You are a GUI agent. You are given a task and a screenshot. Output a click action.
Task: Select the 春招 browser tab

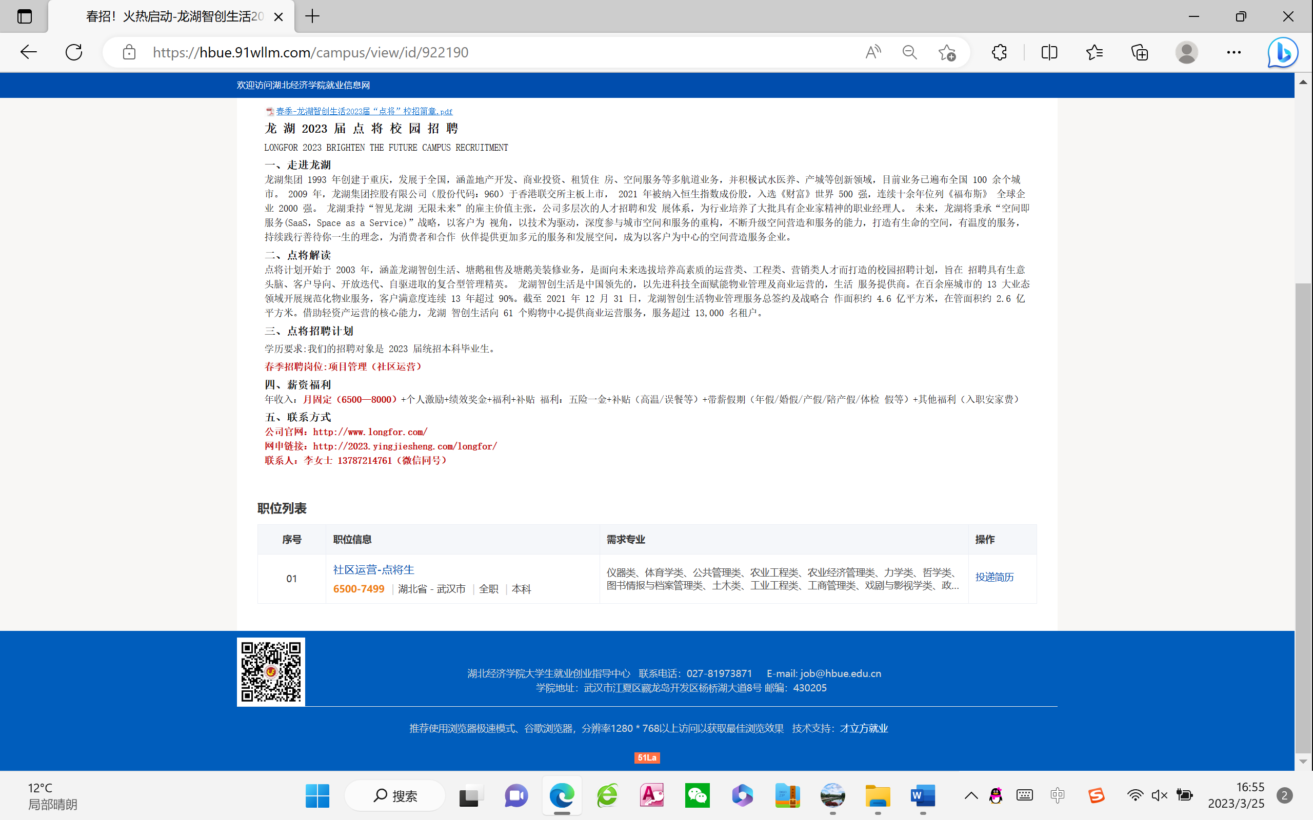tap(174, 16)
